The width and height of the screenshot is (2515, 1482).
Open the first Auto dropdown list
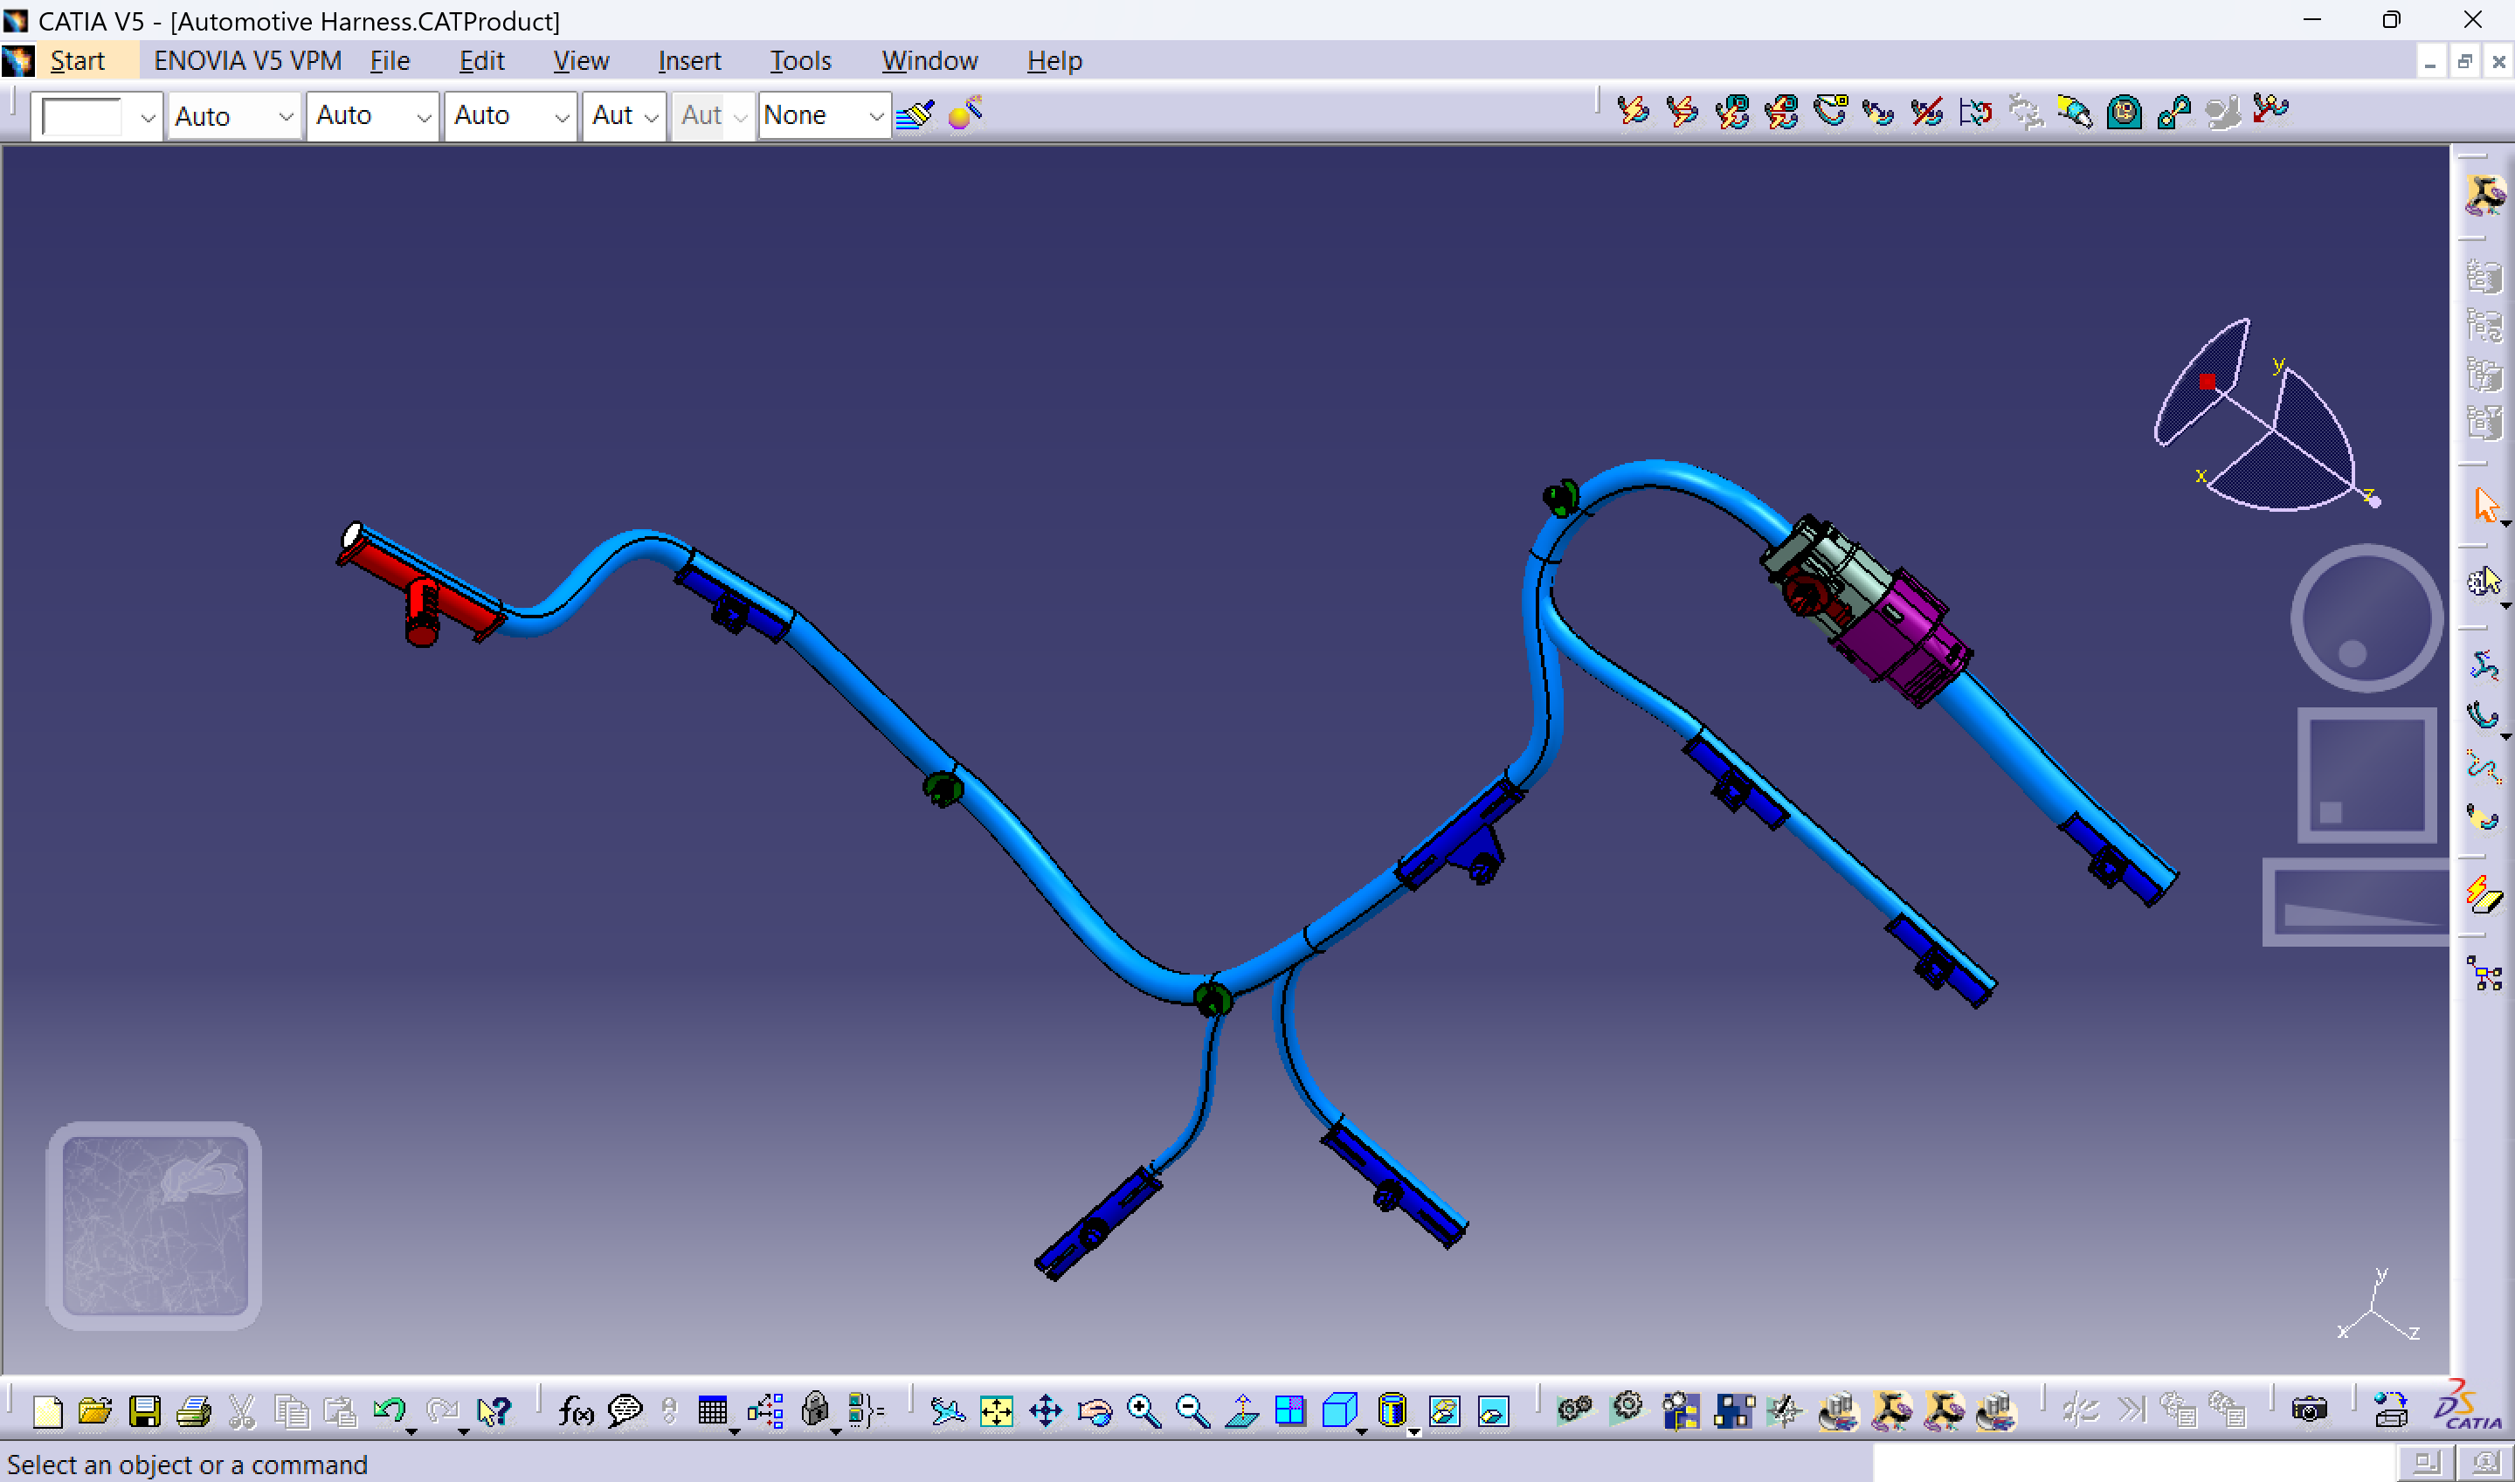tap(285, 117)
